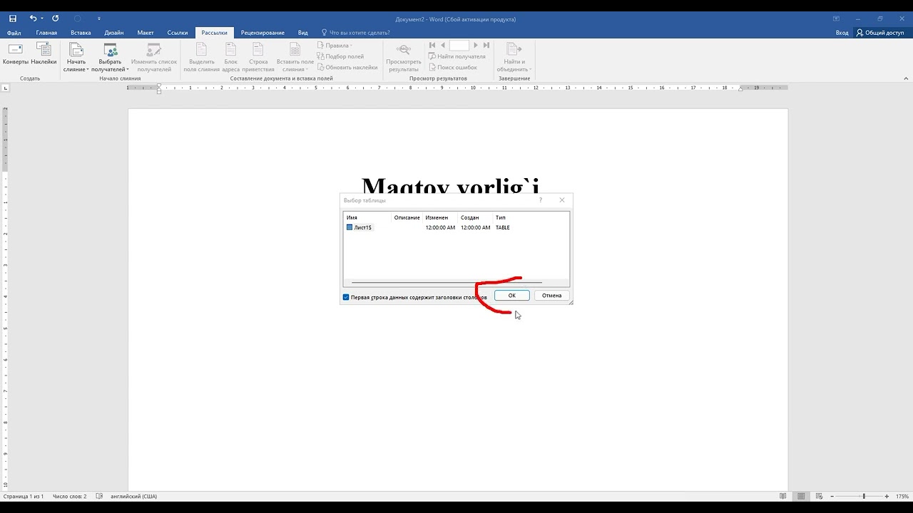Viewport: 913px width, 513px height.
Task: Click Просмотреть результаты icon
Action: tap(404, 49)
